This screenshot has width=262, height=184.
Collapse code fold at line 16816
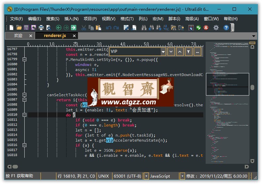tap(24, 145)
